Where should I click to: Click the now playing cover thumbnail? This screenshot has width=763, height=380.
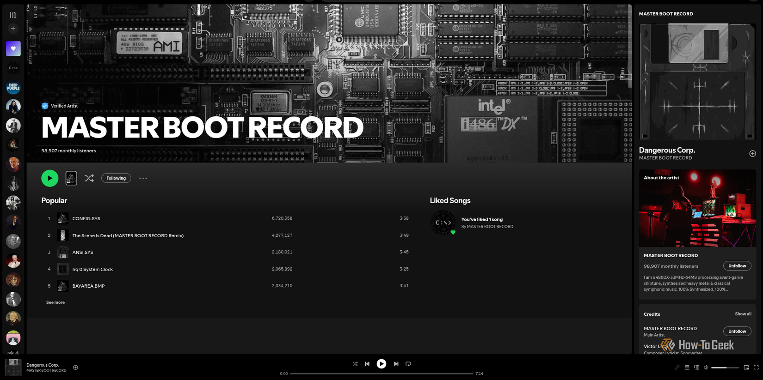coord(13,367)
